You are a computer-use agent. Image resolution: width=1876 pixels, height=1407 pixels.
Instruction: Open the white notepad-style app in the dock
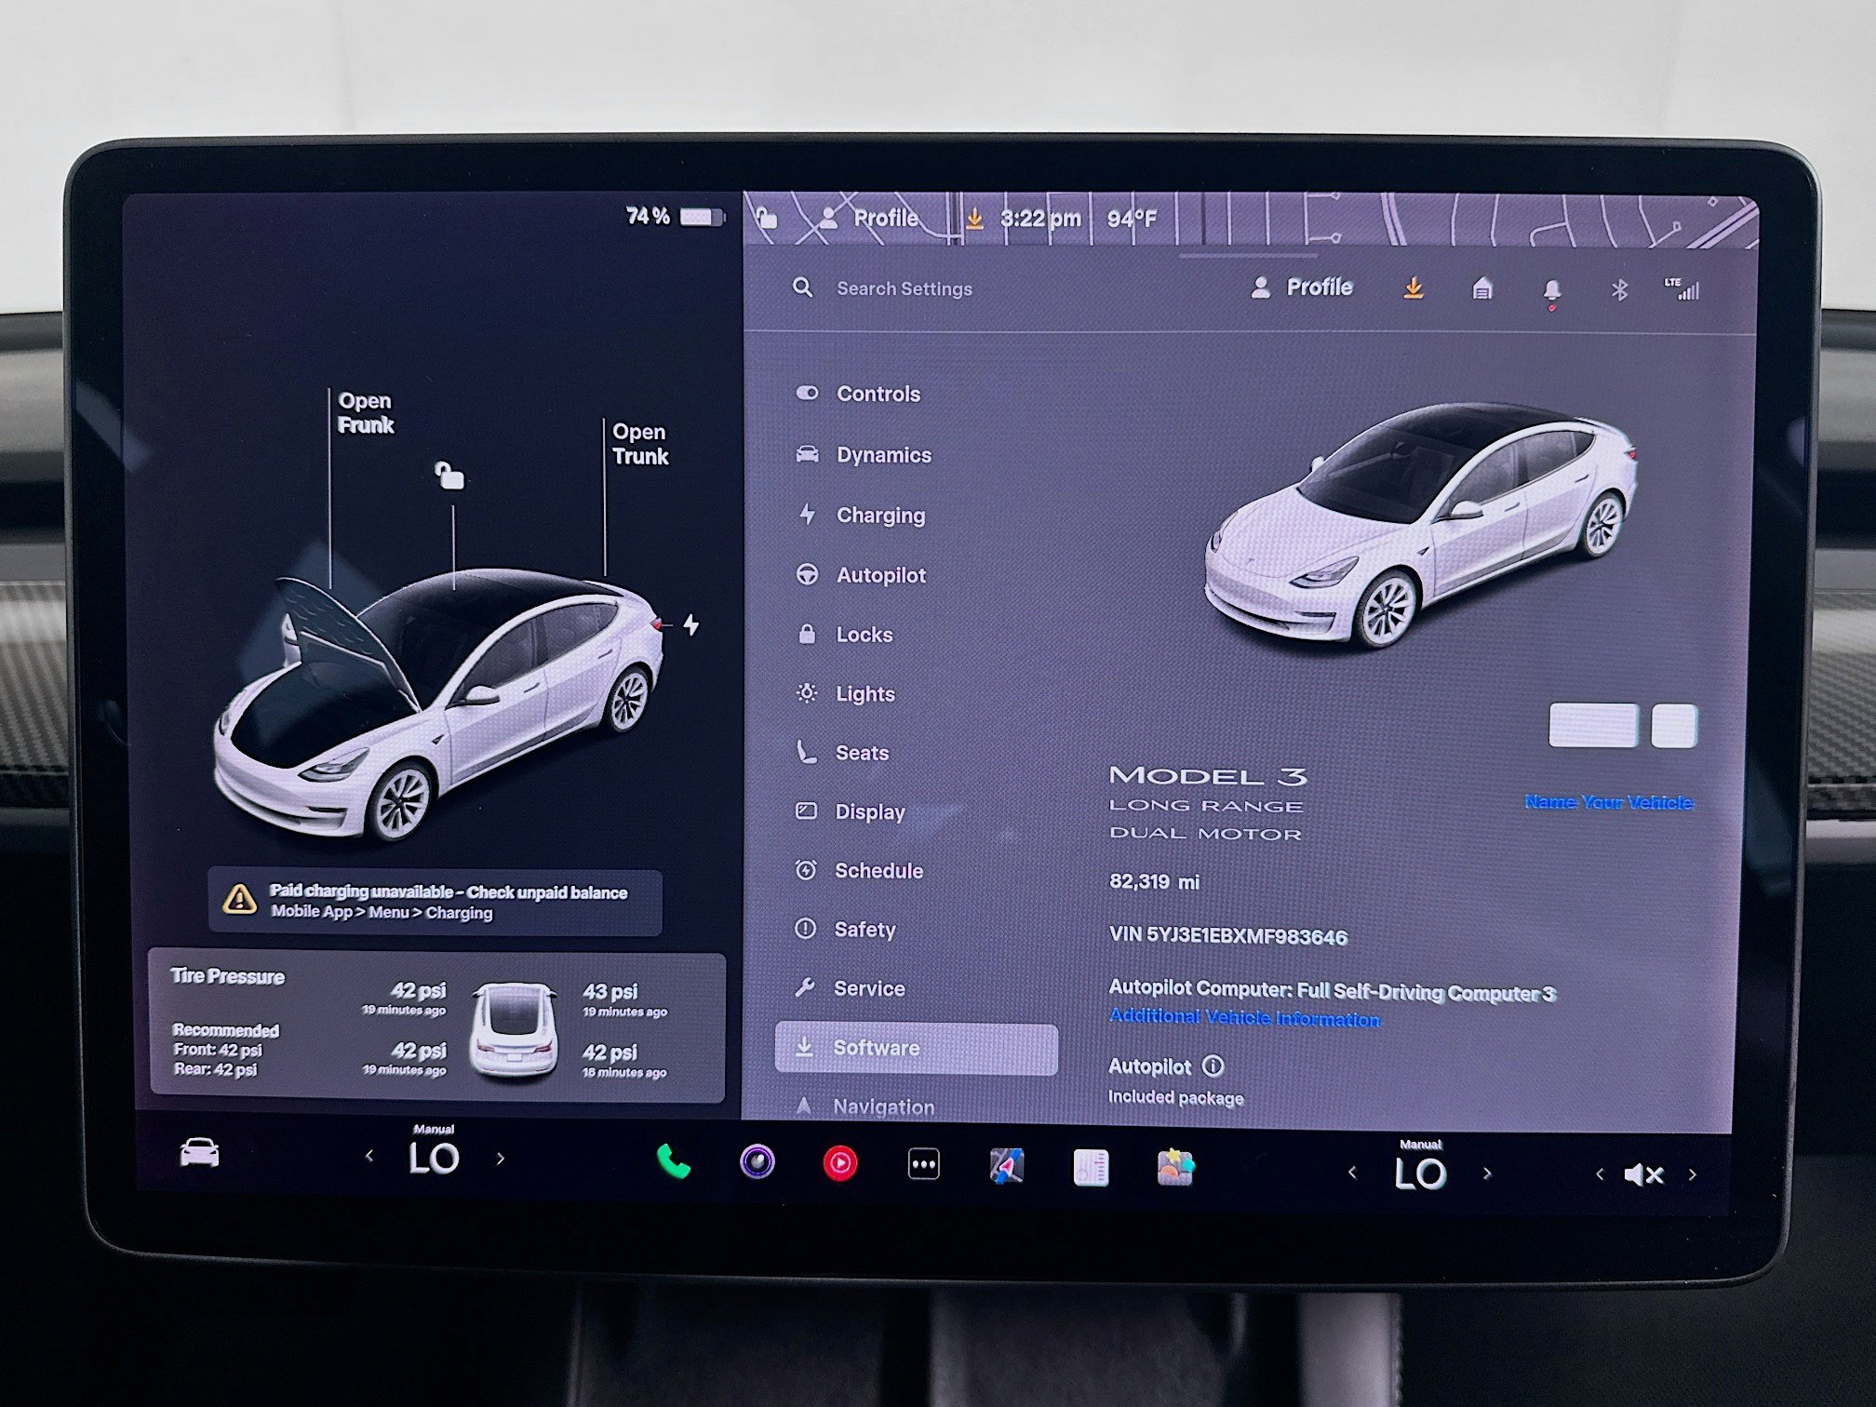(1091, 1168)
